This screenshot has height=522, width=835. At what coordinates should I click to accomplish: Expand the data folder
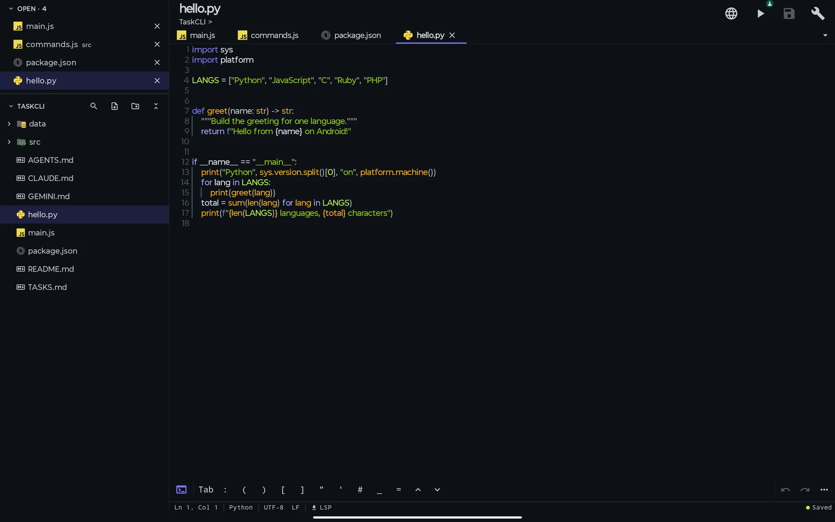(9, 124)
